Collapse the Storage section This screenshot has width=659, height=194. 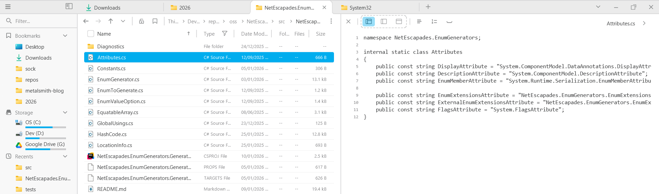pos(65,112)
